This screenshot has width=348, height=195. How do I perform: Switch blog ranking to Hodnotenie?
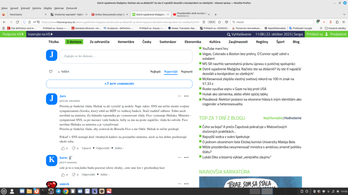(293, 118)
